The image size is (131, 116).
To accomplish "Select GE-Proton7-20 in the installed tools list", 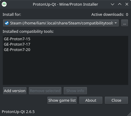I will pyautogui.click(x=17, y=50).
